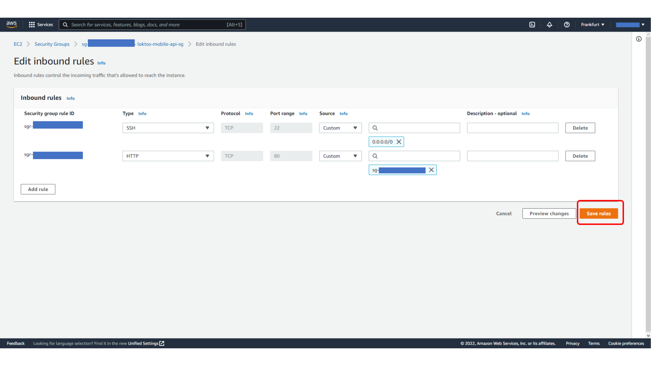Open the Frankfurt region dropdown
This screenshot has height=366, width=651.
point(592,24)
